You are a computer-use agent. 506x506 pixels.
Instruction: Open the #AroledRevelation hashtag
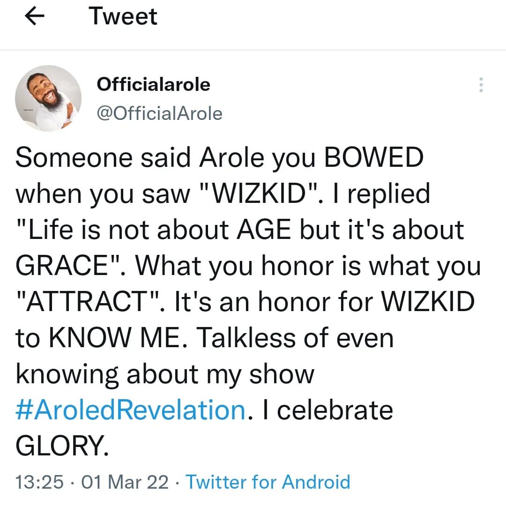point(130,410)
